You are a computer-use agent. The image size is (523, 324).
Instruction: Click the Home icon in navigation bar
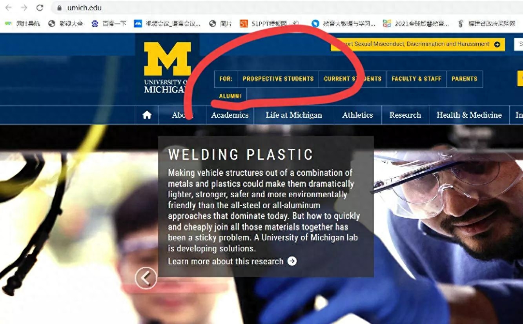(147, 115)
